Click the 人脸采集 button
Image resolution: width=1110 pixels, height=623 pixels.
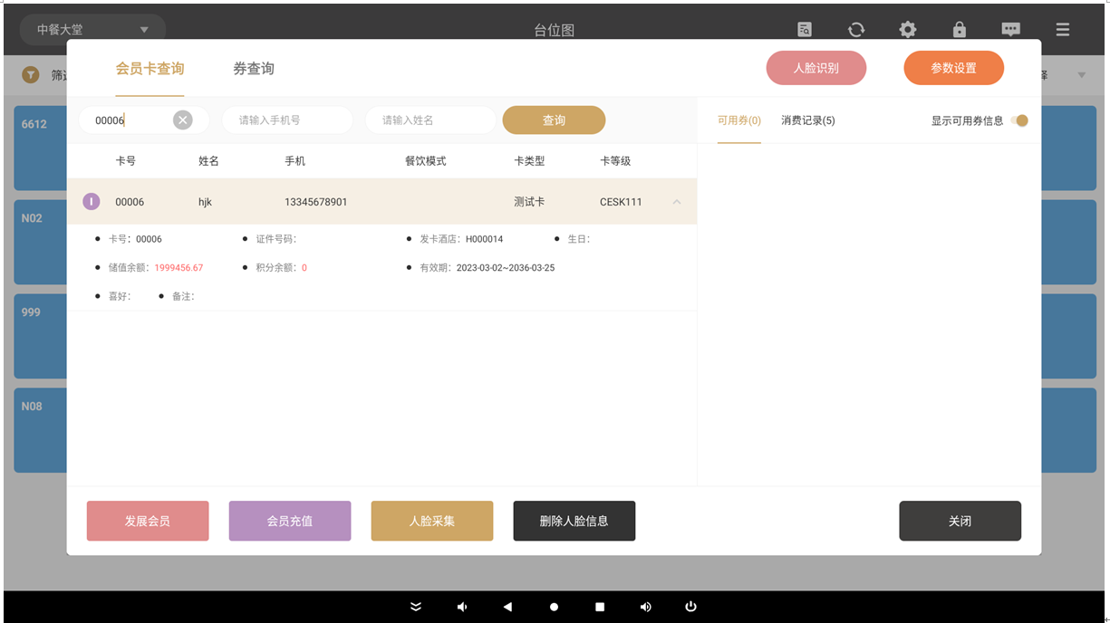(x=432, y=521)
